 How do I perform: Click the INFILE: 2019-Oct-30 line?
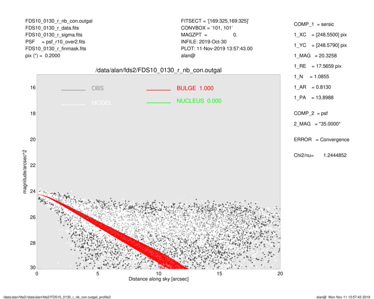[x=204, y=42]
